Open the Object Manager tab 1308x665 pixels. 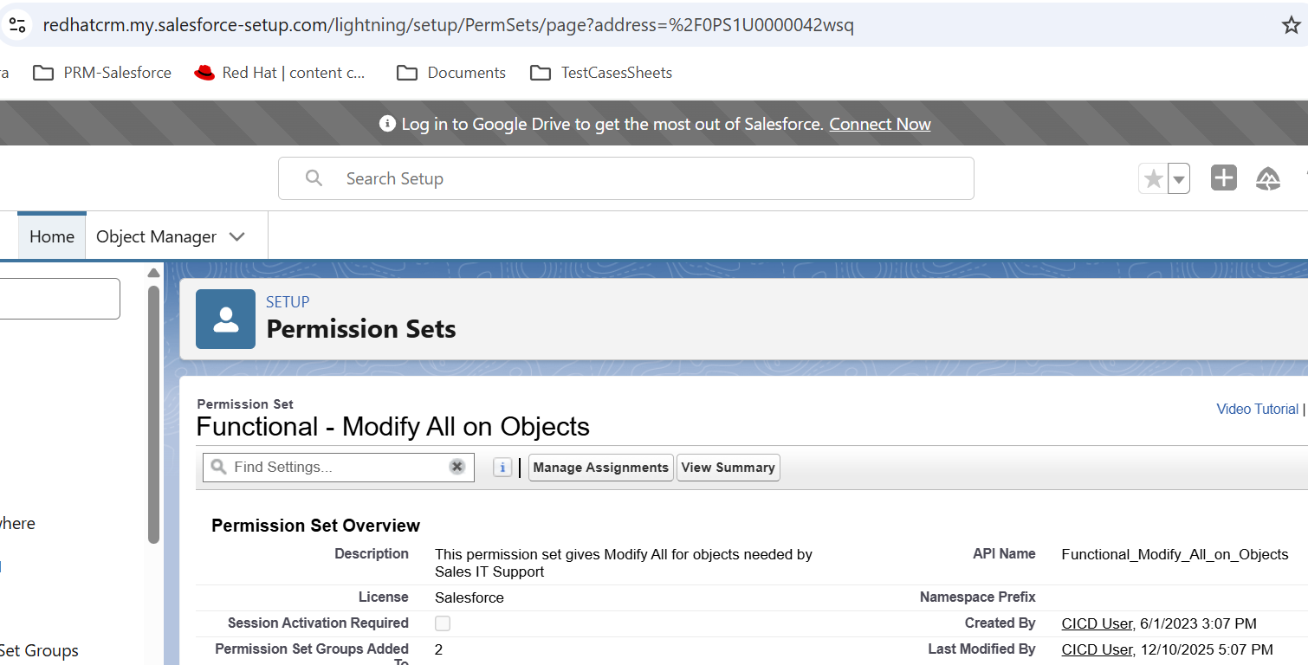pyautogui.click(x=156, y=236)
